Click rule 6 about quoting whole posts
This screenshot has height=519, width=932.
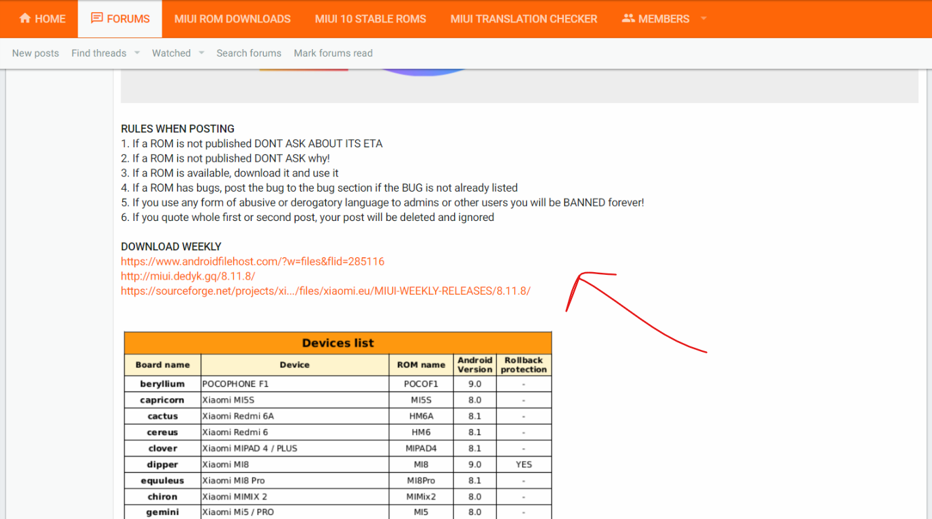click(307, 218)
